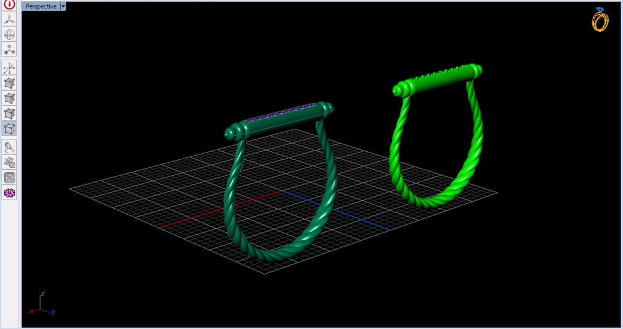Screen dimensions: 623x329
Task: Choose the cube edge selection mode icon
Action: pos(9,98)
